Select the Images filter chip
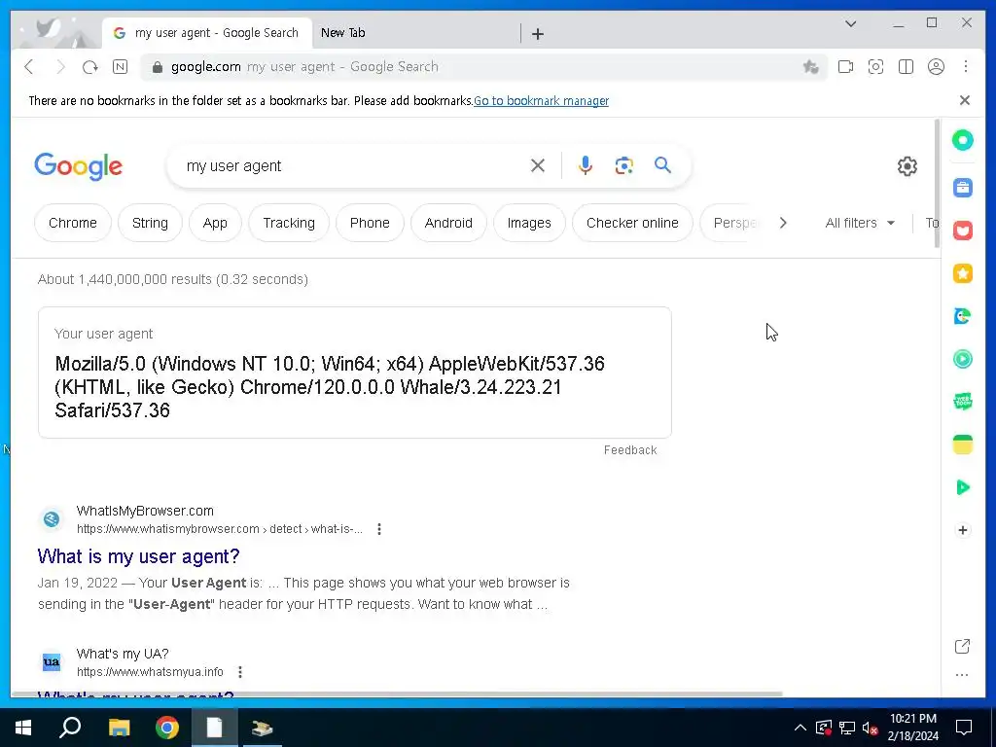Image resolution: width=996 pixels, height=747 pixels. tap(529, 223)
